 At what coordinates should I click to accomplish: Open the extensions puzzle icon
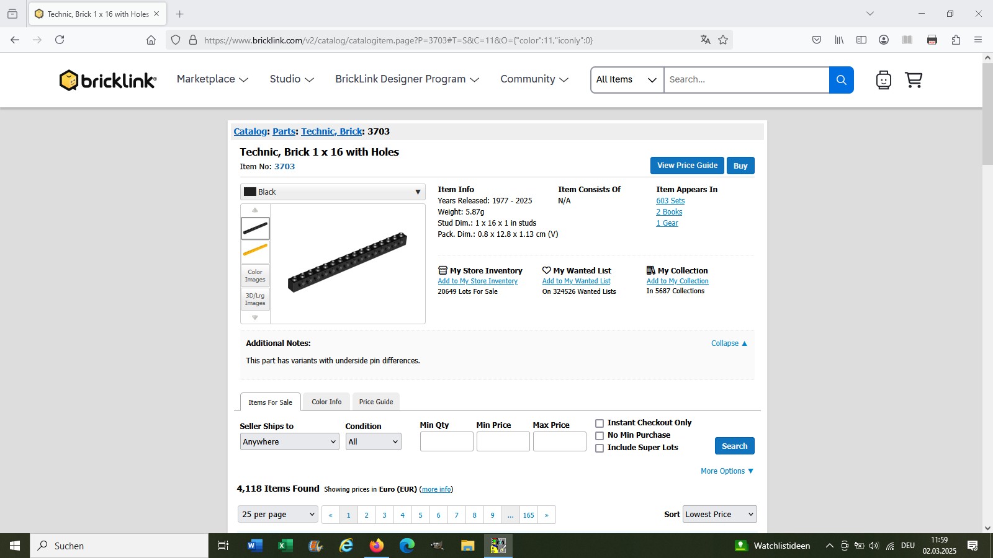956,40
